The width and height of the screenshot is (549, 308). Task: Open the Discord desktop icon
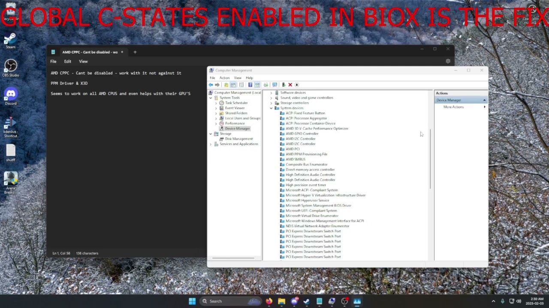coord(10,97)
